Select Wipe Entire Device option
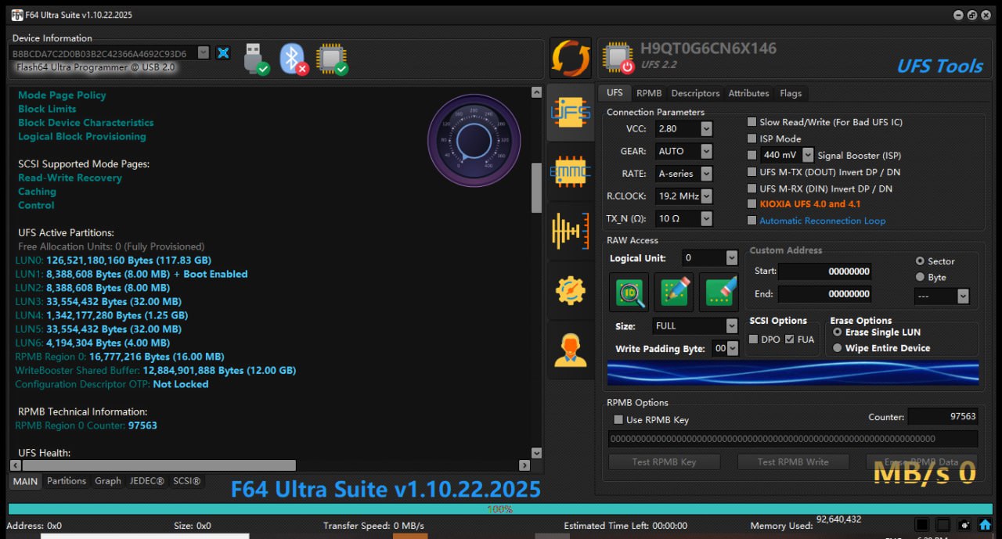 (838, 348)
